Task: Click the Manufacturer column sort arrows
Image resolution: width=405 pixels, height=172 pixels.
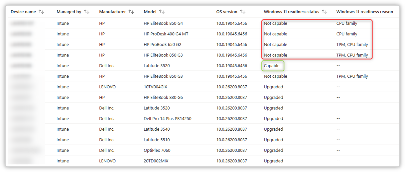Action: tap(131, 12)
